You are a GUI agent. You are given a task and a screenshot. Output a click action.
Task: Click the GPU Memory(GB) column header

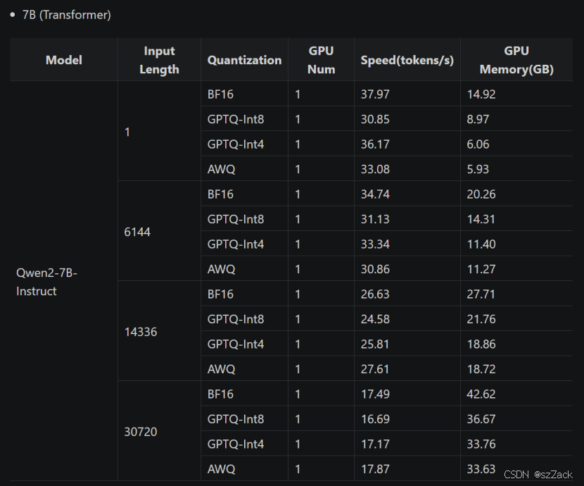516,60
